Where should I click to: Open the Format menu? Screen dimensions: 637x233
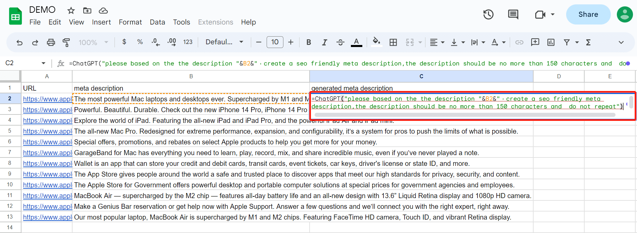[x=130, y=22]
